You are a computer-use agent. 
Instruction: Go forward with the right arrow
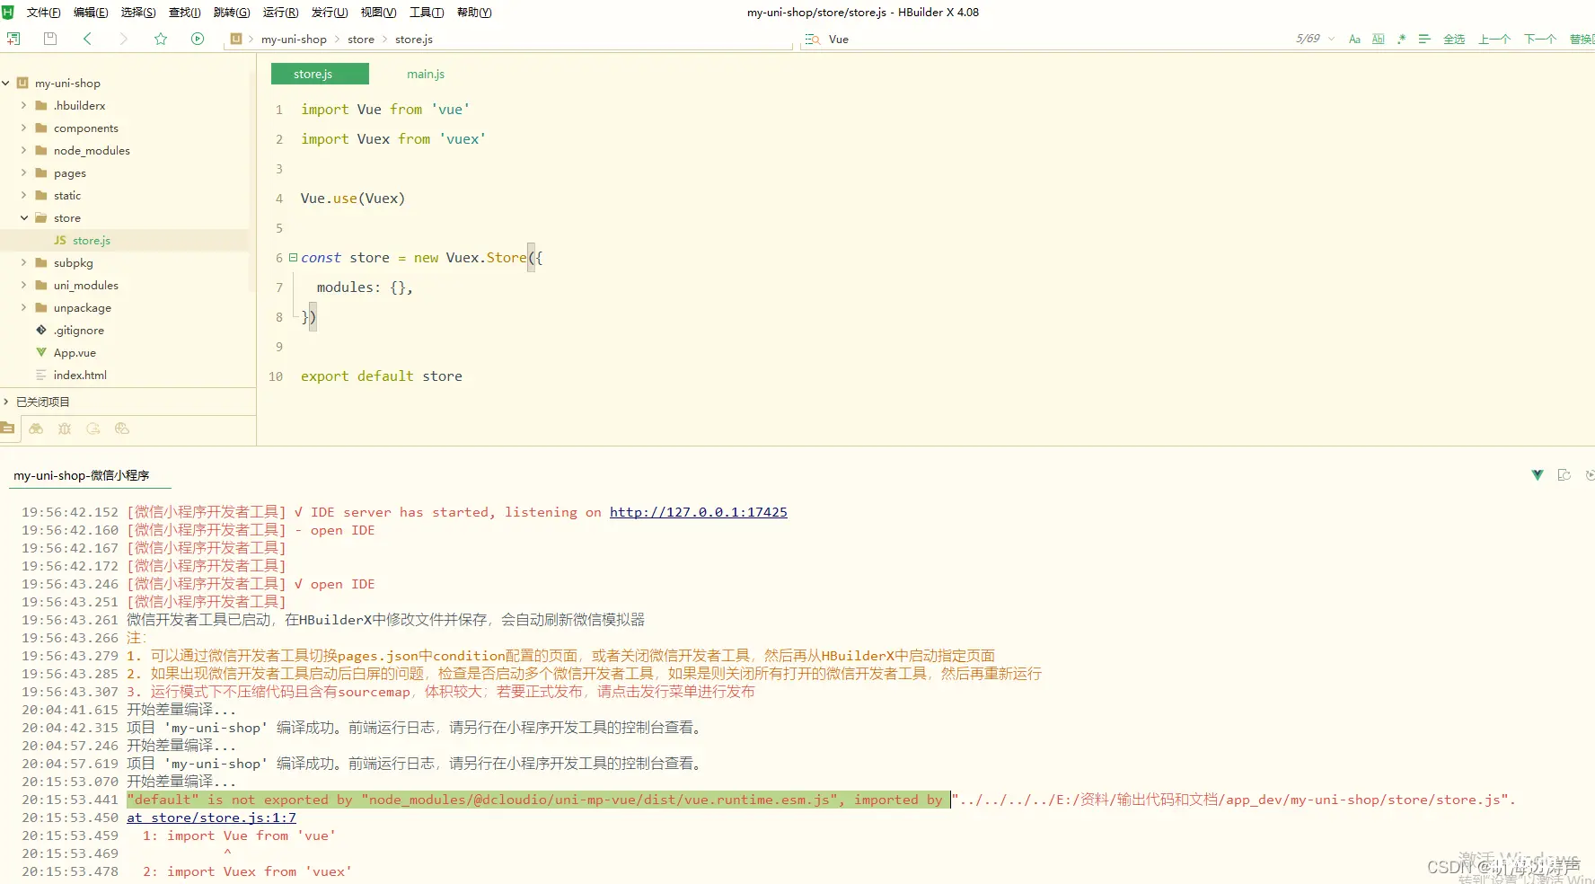tap(124, 39)
